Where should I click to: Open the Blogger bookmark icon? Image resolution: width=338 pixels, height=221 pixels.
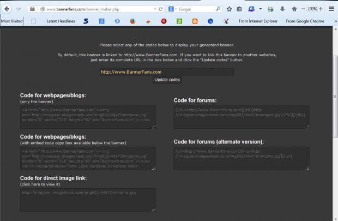click(195, 21)
